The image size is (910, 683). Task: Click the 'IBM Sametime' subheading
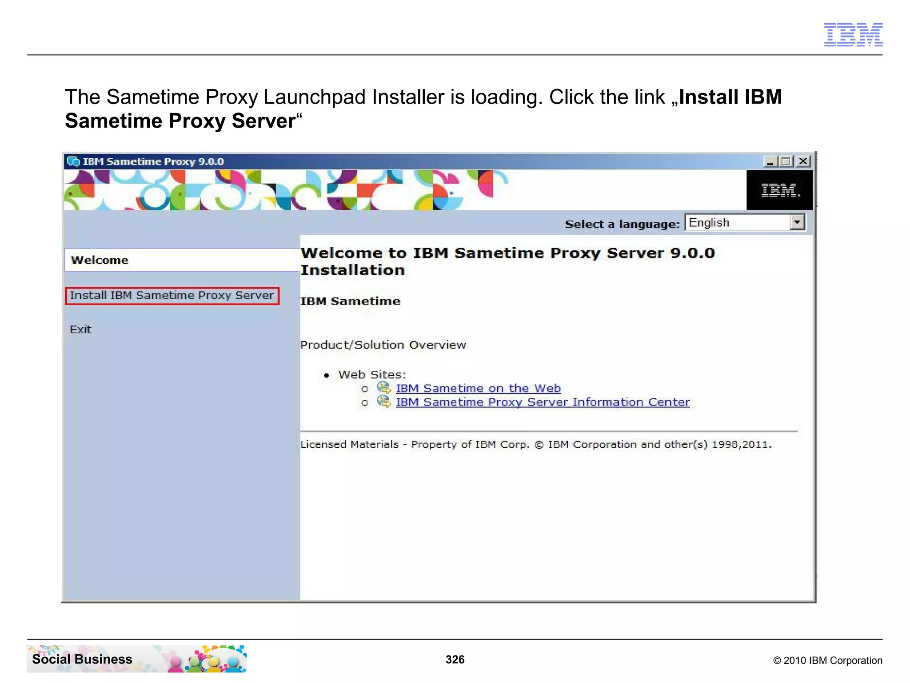click(350, 301)
